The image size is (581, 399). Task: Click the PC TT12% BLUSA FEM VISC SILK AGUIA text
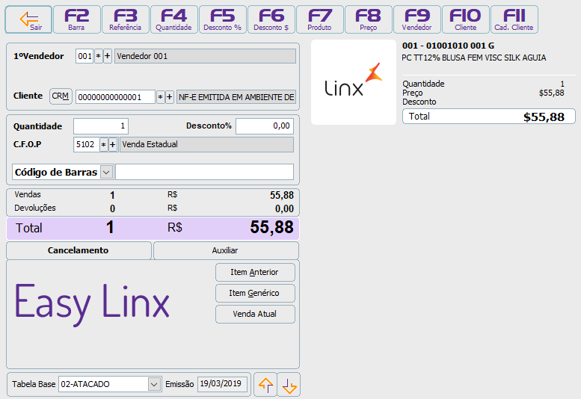point(474,58)
